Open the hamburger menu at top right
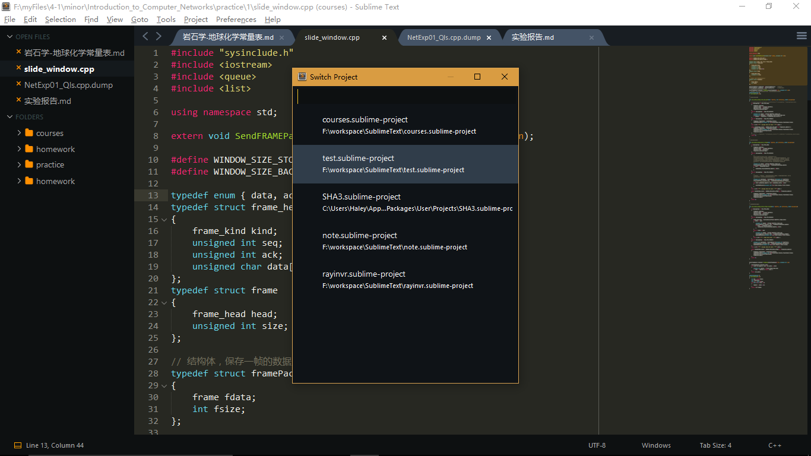811x456 pixels. (x=801, y=36)
